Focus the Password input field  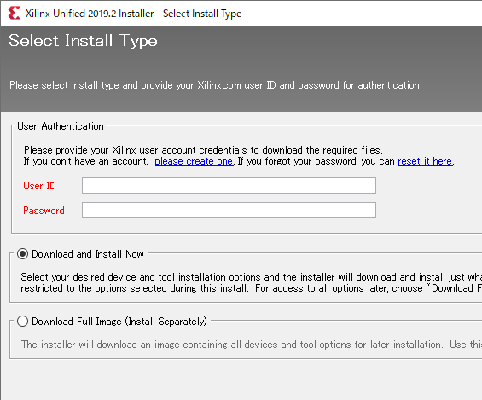pos(229,211)
